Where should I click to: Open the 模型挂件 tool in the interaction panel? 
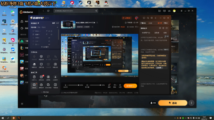[41, 57]
